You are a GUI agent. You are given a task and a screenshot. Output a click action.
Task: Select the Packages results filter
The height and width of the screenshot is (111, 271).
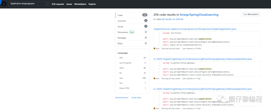(132, 38)
